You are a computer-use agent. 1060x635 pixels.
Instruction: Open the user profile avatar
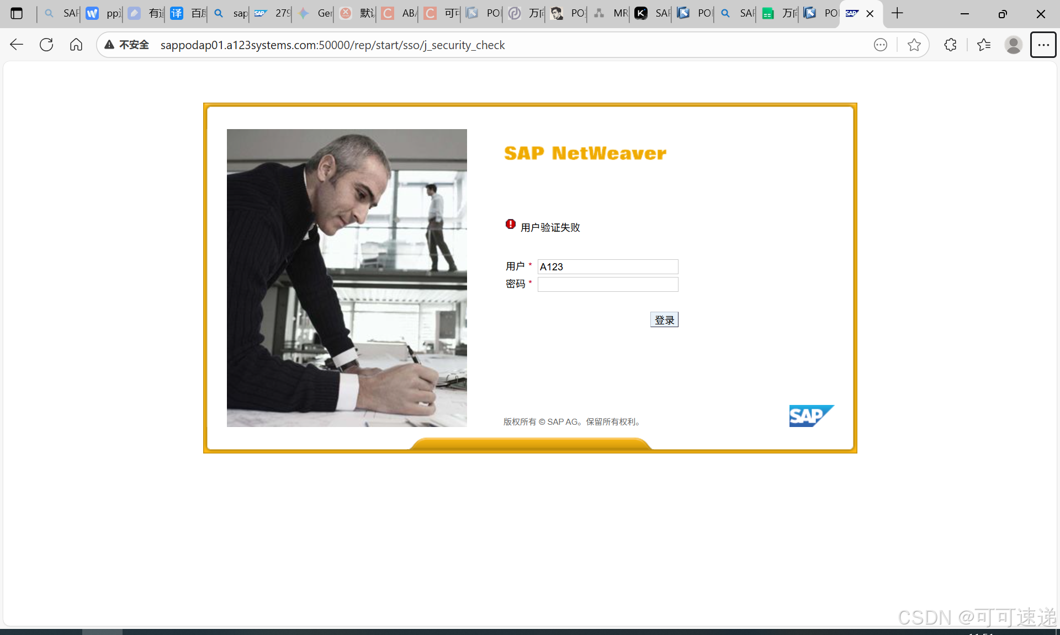1013,45
